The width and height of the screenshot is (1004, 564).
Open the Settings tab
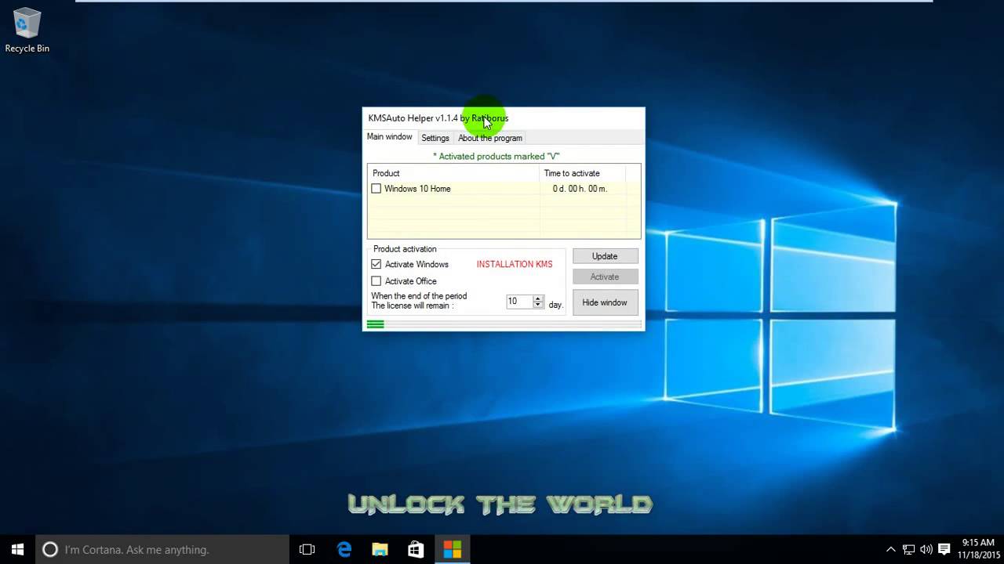(x=435, y=138)
